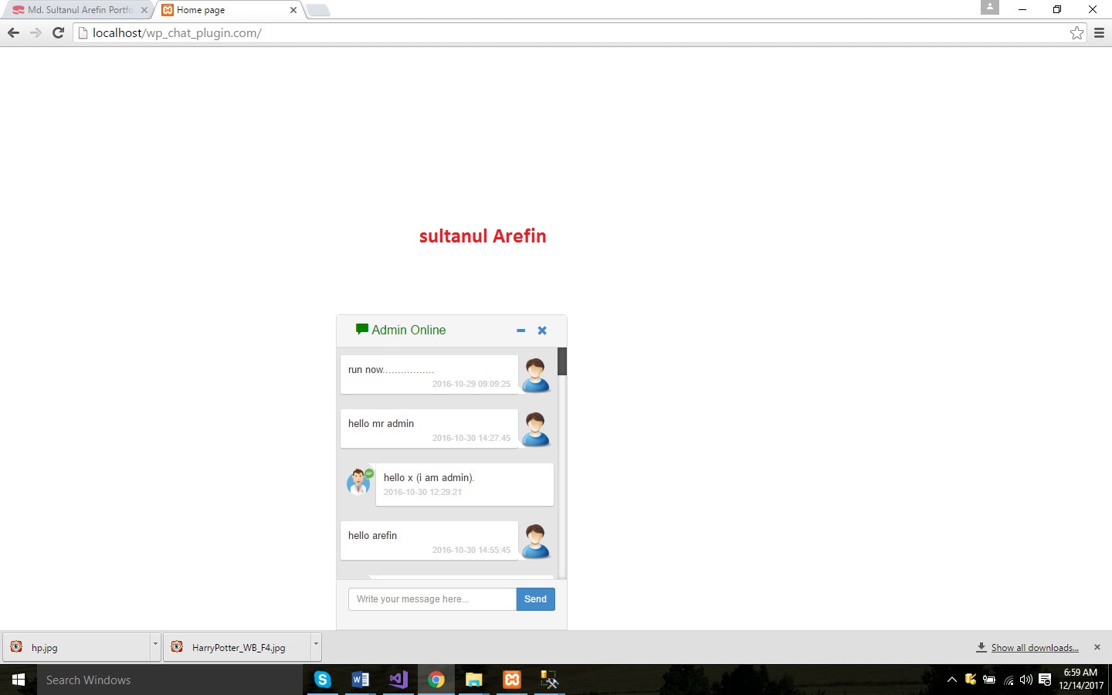Go back to the previous page
Image resolution: width=1112 pixels, height=695 pixels.
click(13, 33)
